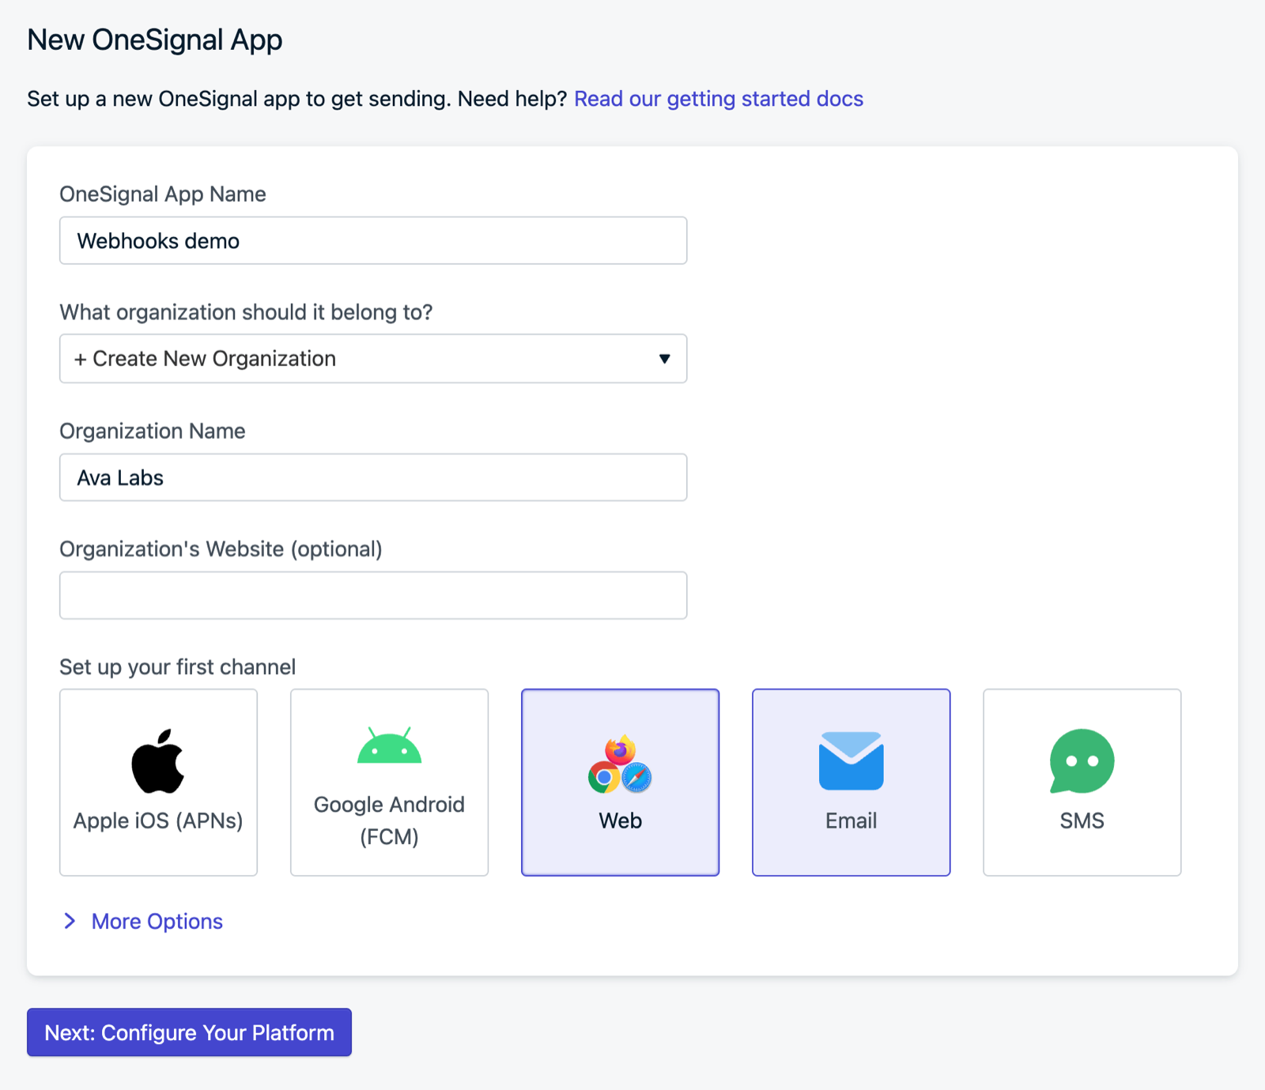Choose the SMS channel label
The width and height of the screenshot is (1265, 1090).
click(1082, 820)
